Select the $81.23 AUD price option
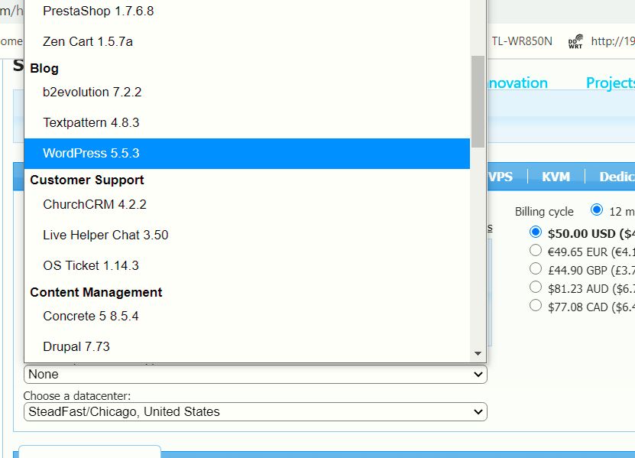The image size is (635, 458). 536,287
